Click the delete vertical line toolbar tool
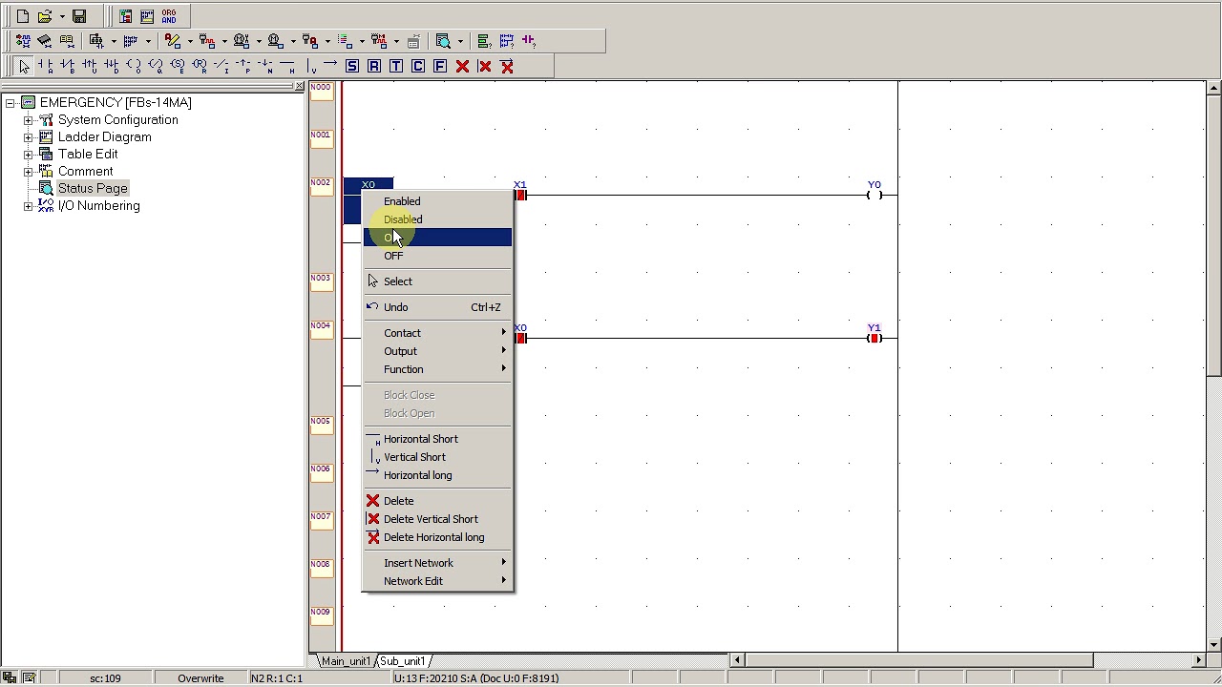1222x687 pixels. click(485, 66)
